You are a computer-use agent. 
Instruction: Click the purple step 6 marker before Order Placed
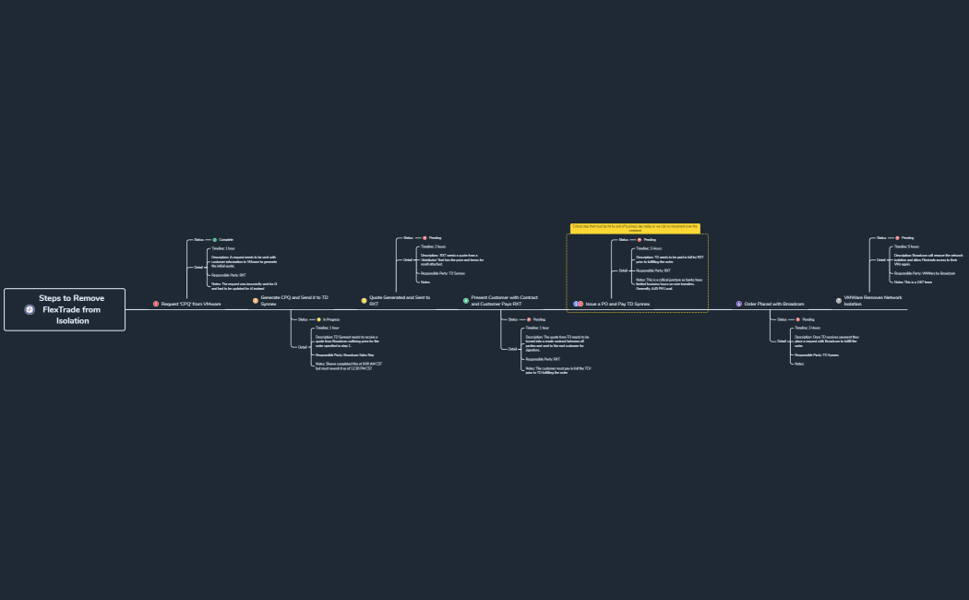coord(738,304)
